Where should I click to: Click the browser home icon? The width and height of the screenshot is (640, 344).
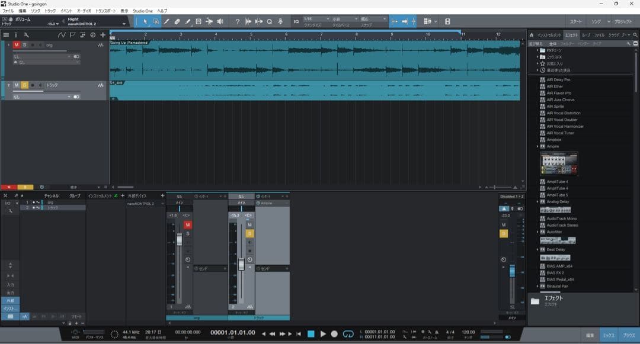click(532, 35)
